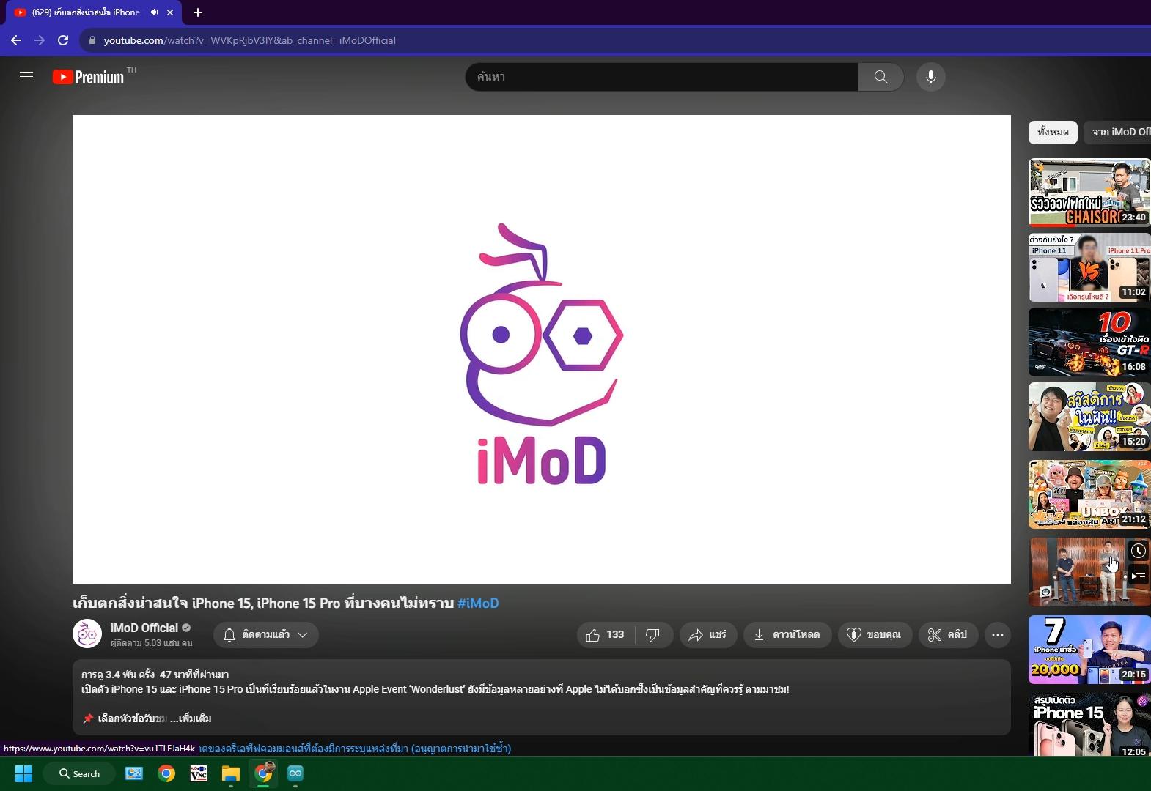The width and height of the screenshot is (1151, 791).
Task: View site info lock icon
Action: coord(92,40)
